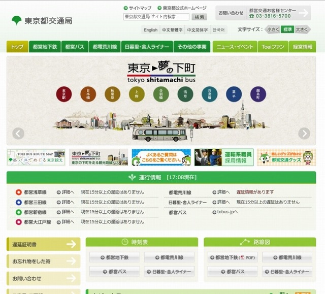Viewport: 325px width, 294px height.
Task: Open 都電荒川線 route map button
Action: [x=287, y=257]
